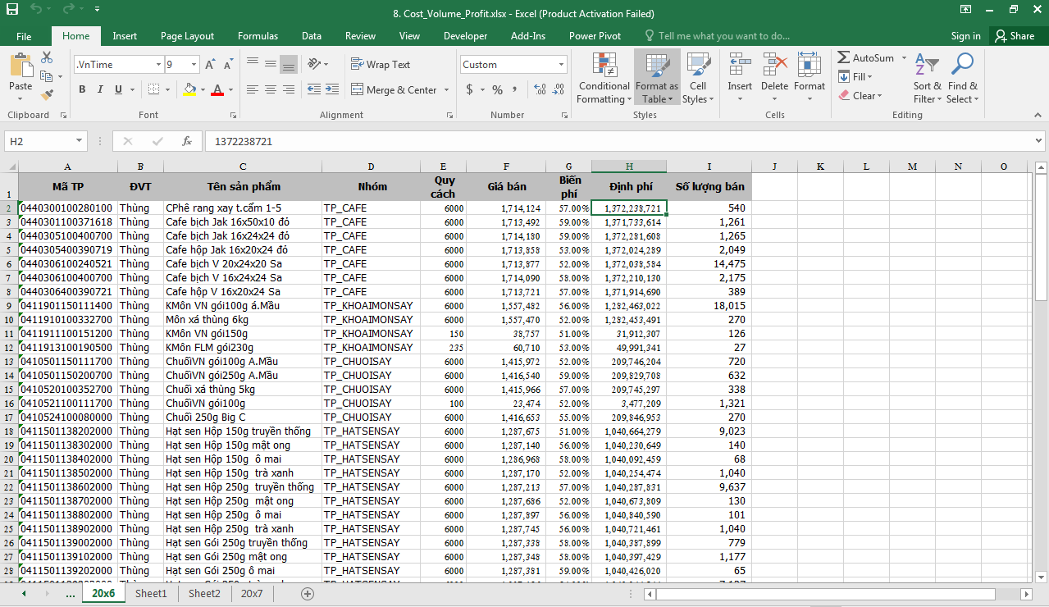Launch the Number format dialog expander

[x=566, y=116]
